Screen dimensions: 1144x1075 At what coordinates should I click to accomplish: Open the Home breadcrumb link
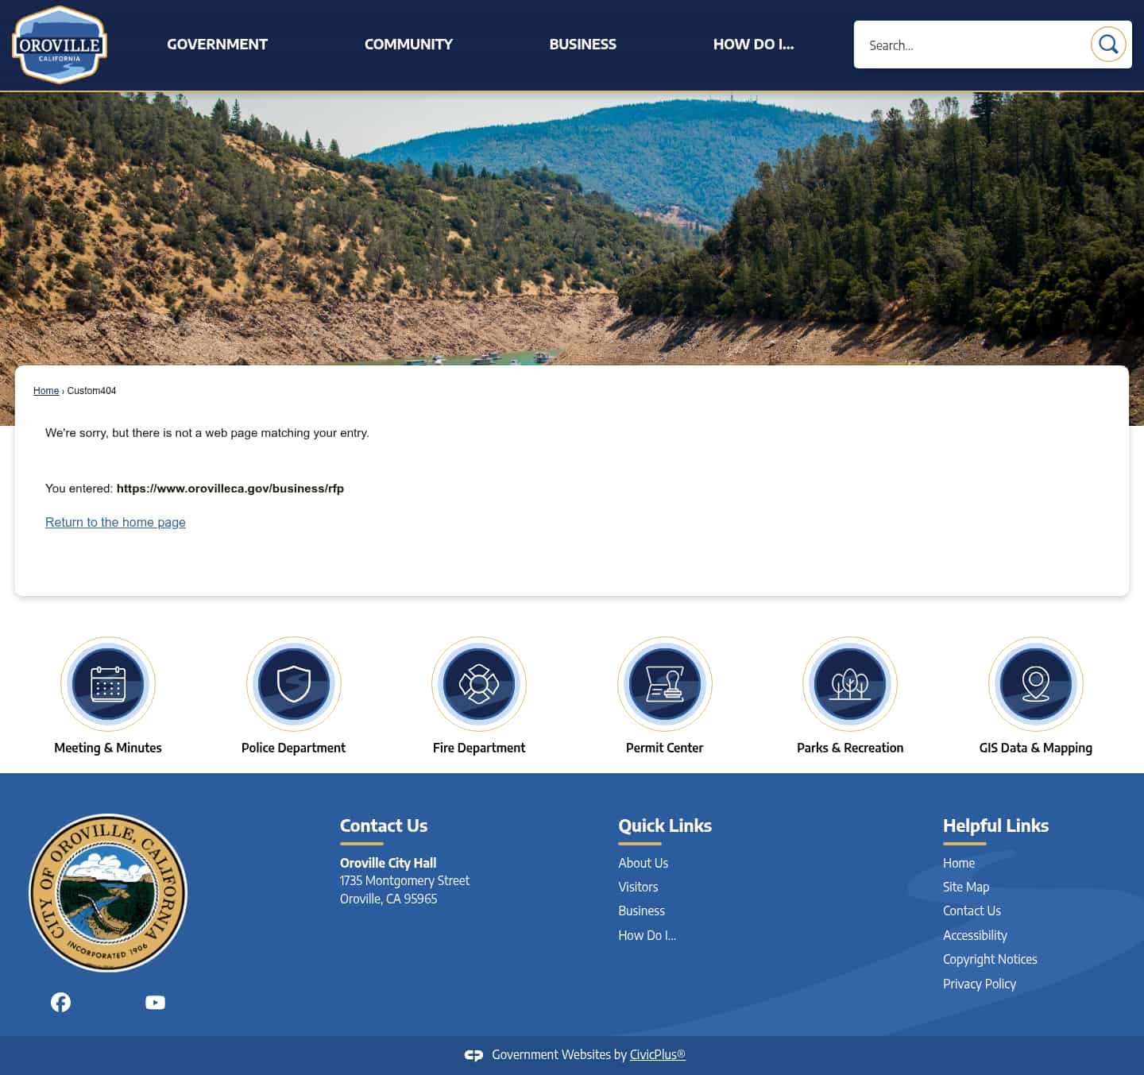coord(45,390)
